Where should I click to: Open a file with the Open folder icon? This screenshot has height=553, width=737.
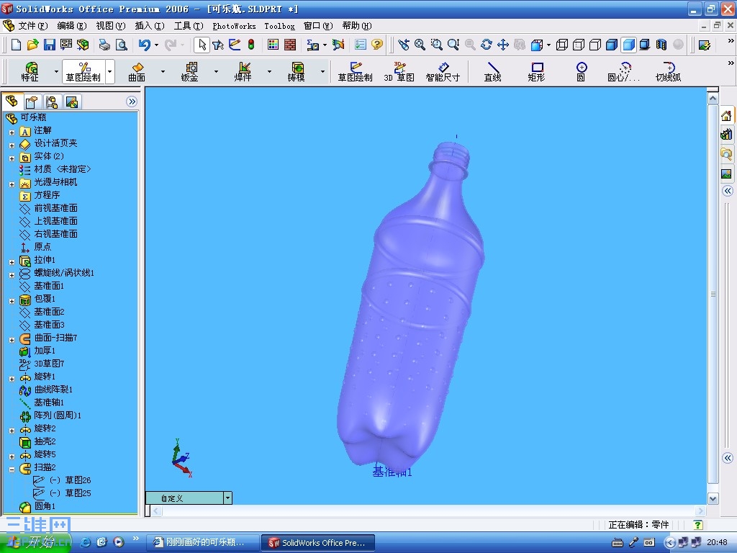[32, 45]
